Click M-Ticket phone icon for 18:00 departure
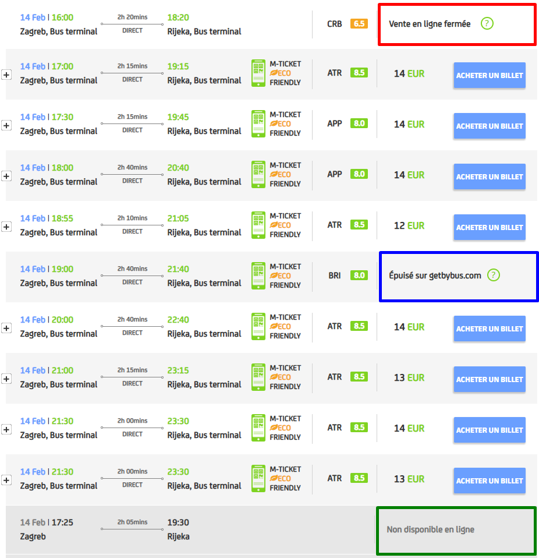The image size is (539, 558). click(258, 174)
